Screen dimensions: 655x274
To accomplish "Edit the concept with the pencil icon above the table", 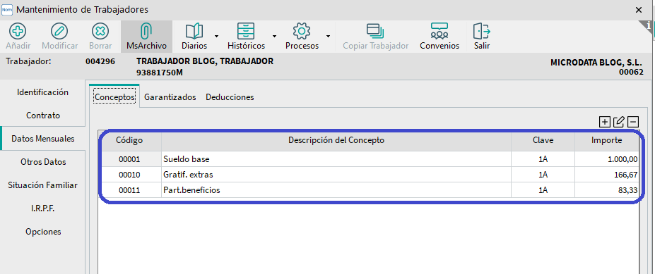I will point(619,122).
